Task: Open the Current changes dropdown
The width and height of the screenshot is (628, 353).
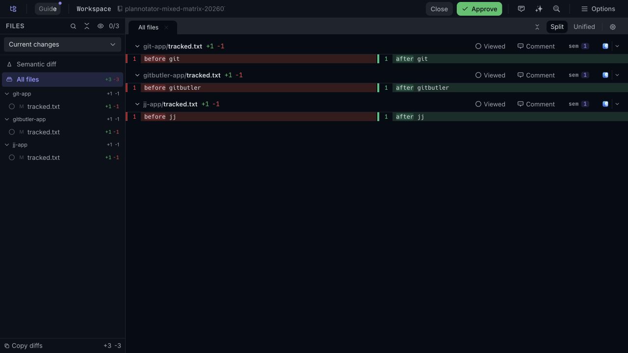Action: (62, 44)
